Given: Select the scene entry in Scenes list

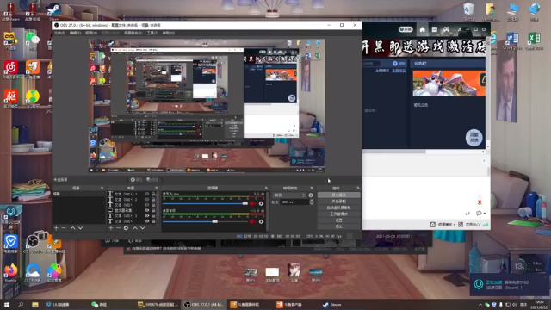Looking at the screenshot, I should (x=78, y=194).
